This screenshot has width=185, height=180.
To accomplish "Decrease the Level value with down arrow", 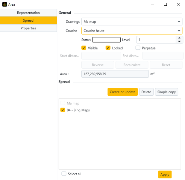I will pyautogui.click(x=179, y=41).
